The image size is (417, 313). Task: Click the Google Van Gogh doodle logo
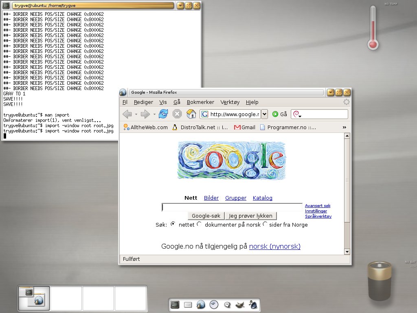pos(232,161)
